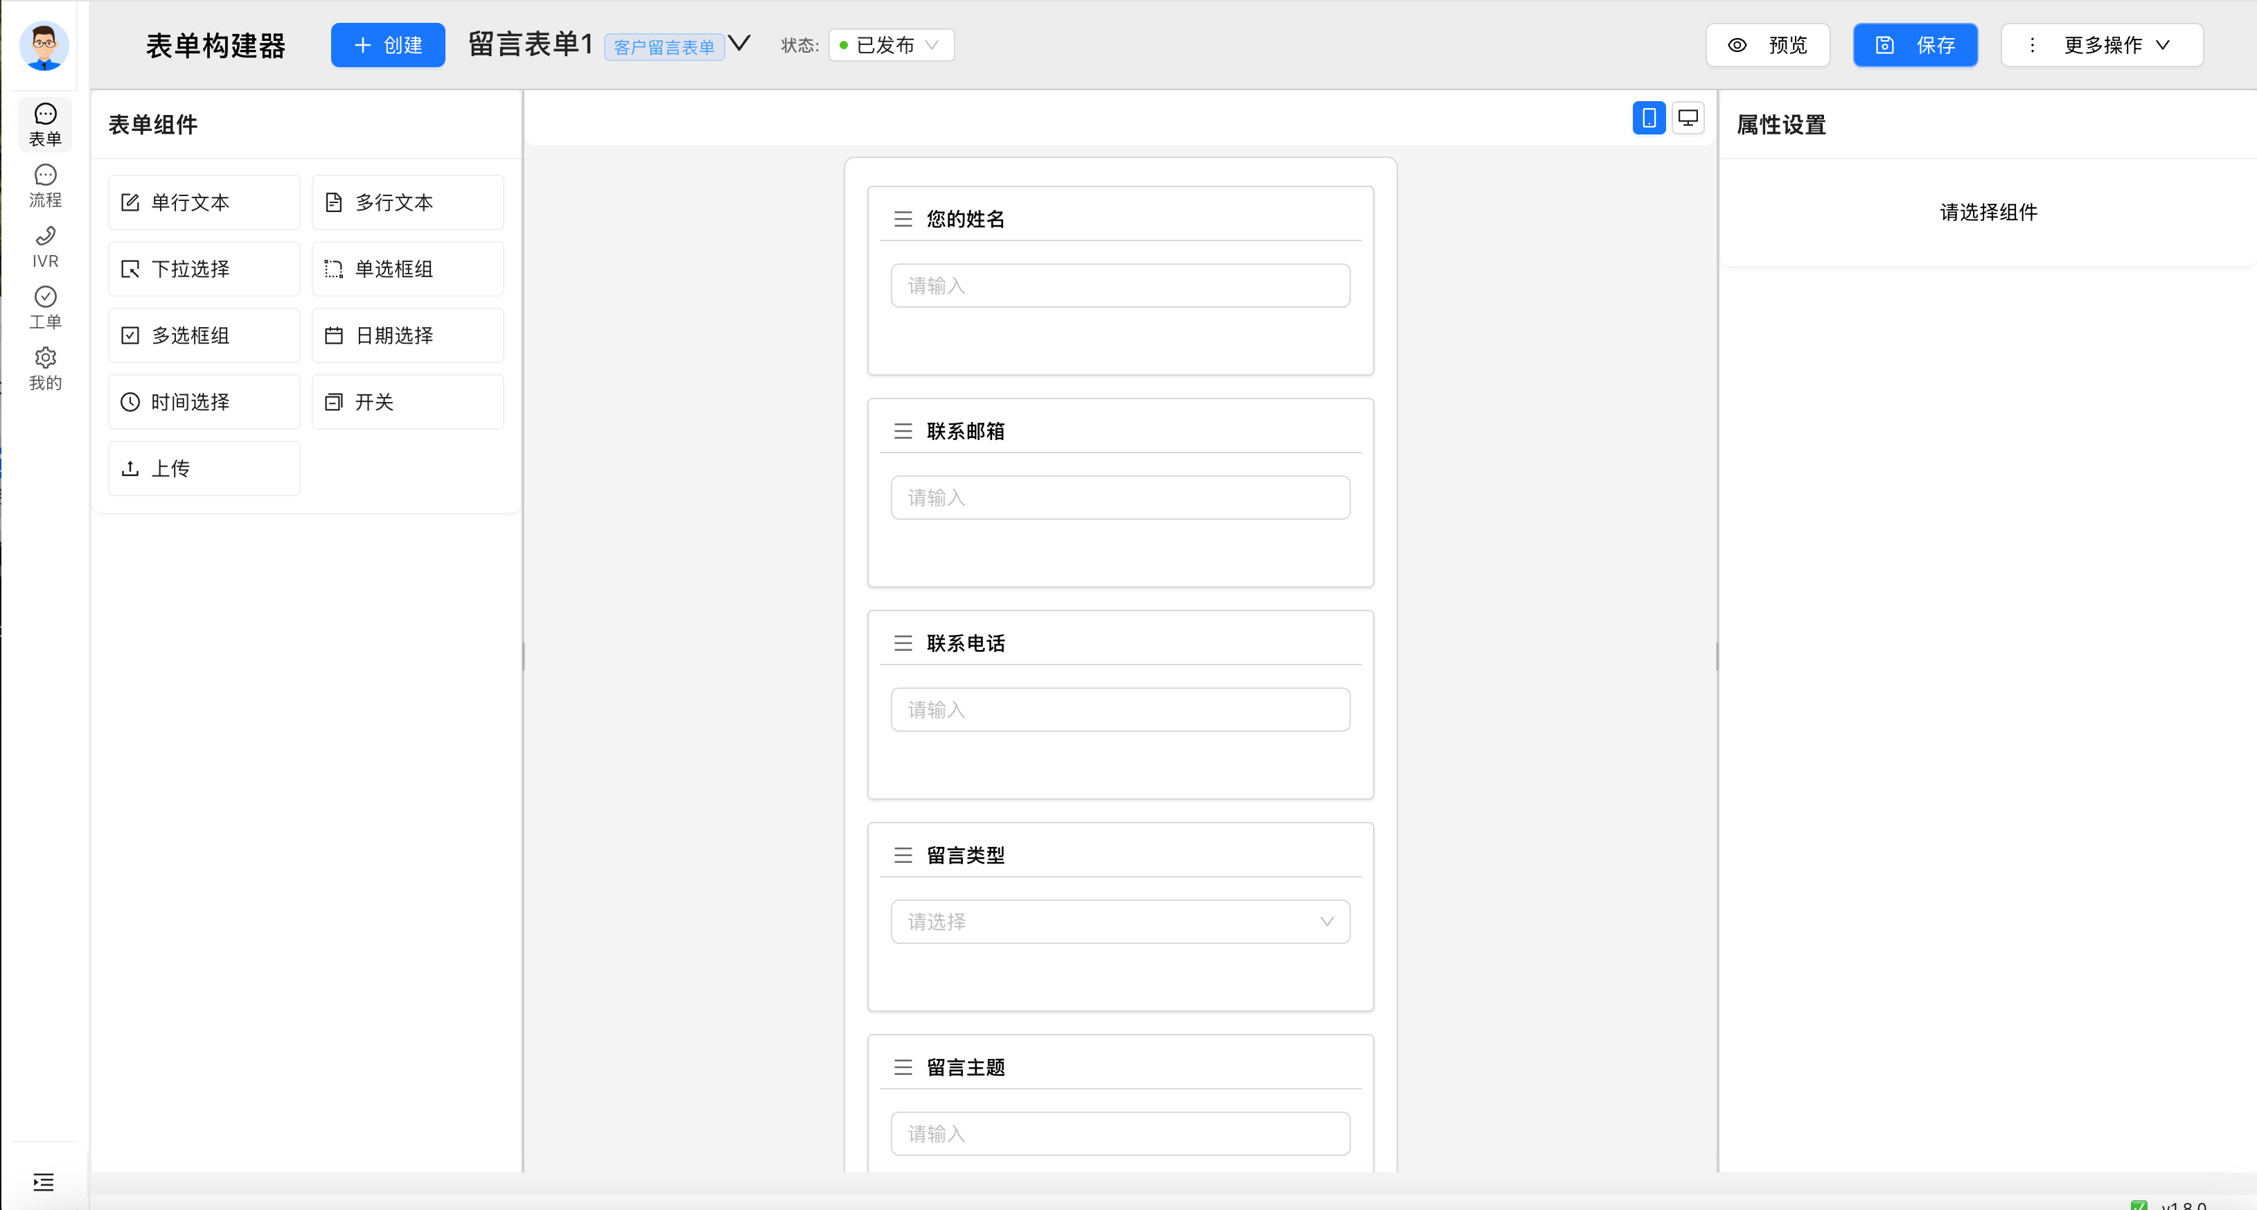Open the 留言类型 请选择 dropdown
The height and width of the screenshot is (1210, 2257).
click(x=1119, y=922)
